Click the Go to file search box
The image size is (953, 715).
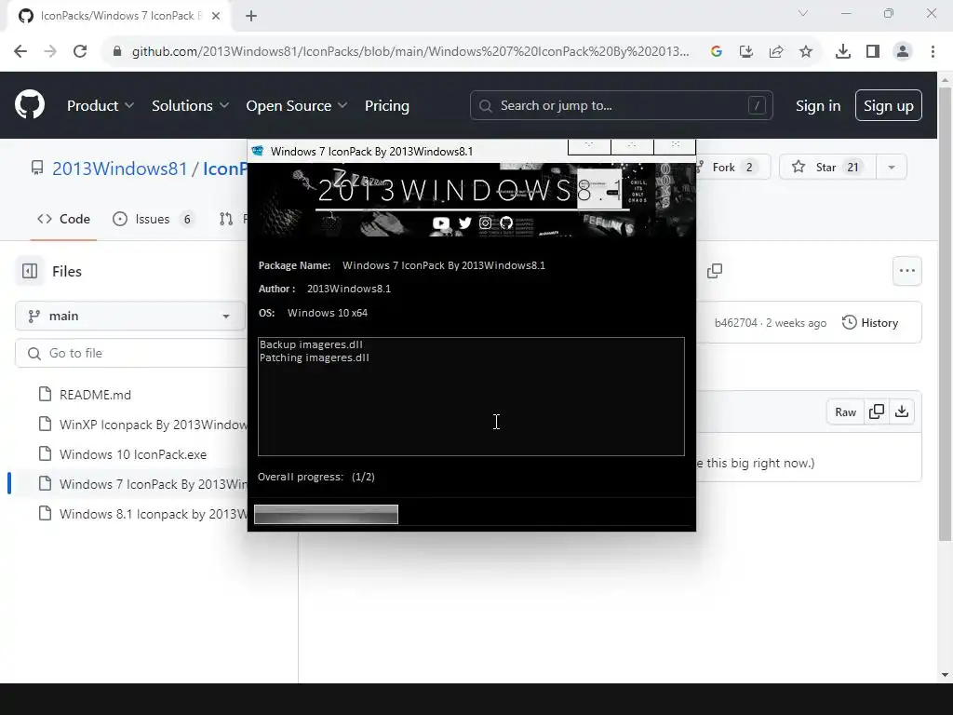pos(130,353)
